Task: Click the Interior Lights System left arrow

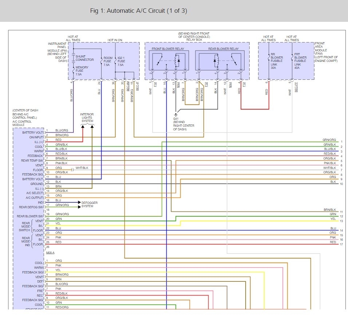Action: tap(83, 126)
